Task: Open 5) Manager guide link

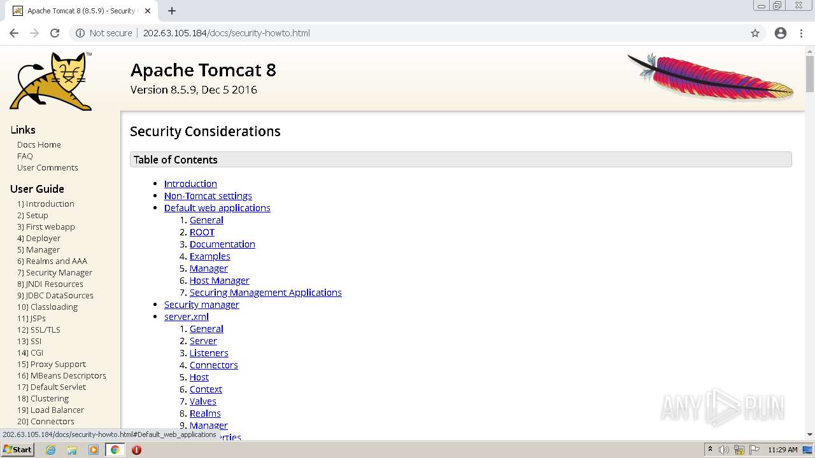Action: [38, 249]
